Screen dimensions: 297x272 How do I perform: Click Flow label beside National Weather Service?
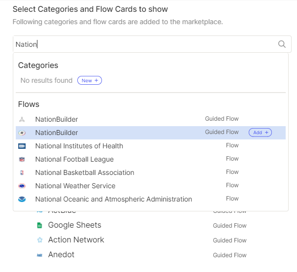click(x=232, y=185)
